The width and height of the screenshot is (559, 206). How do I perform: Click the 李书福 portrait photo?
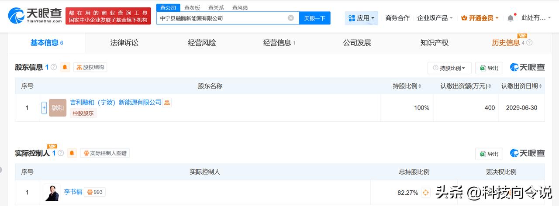[x=52, y=192]
